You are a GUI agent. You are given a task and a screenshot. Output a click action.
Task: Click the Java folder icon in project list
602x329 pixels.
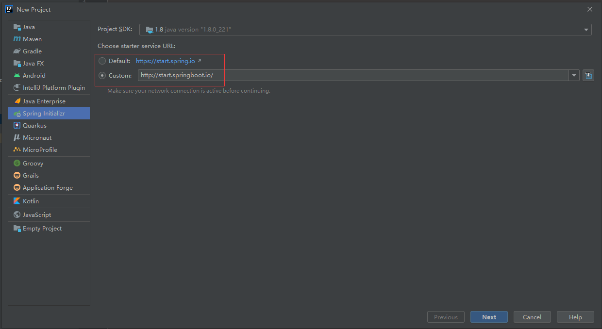pos(17,27)
